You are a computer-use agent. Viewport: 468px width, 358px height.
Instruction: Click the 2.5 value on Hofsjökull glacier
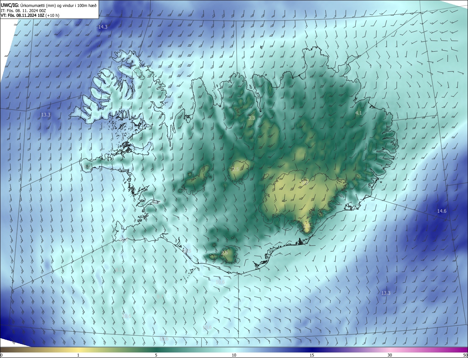tap(235, 169)
